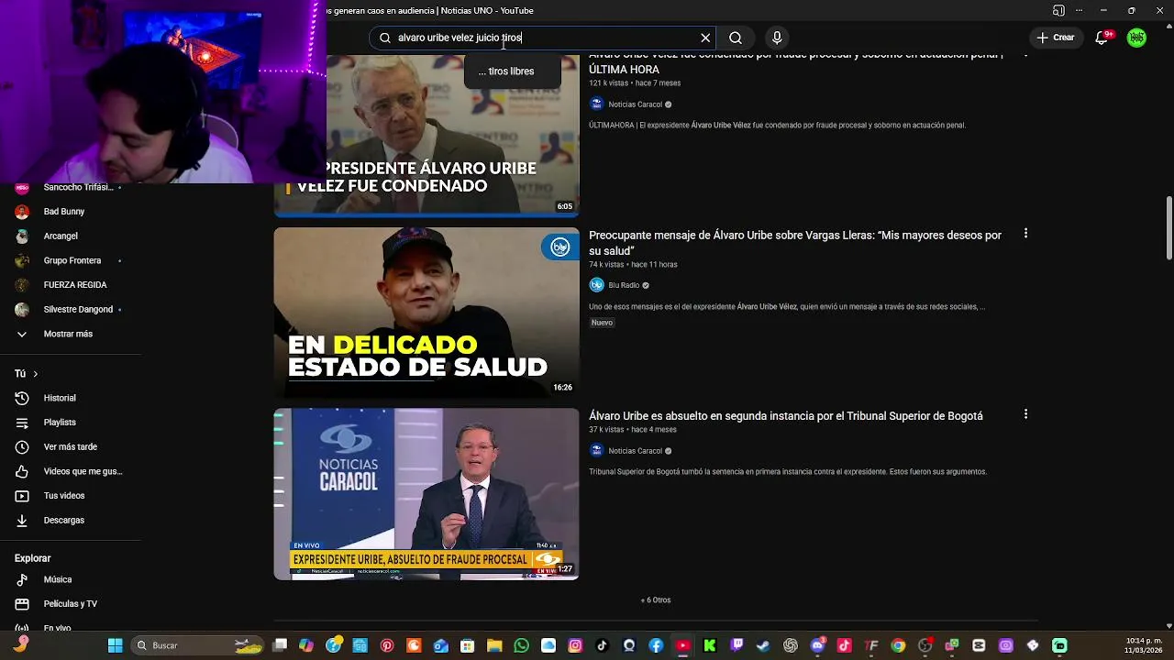This screenshot has height=660, width=1174.
Task: Open the Crear menu
Action: [x=1056, y=38]
